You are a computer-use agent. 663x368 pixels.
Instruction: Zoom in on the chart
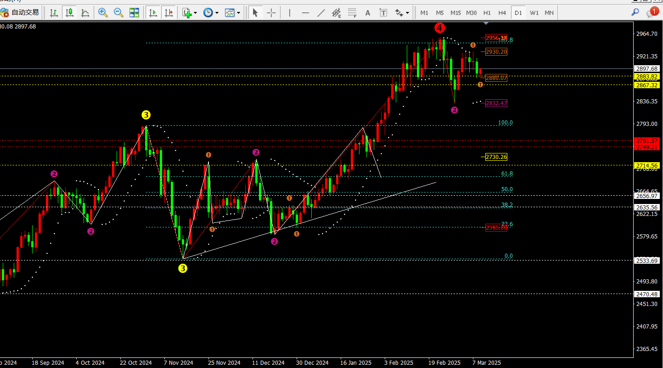103,12
